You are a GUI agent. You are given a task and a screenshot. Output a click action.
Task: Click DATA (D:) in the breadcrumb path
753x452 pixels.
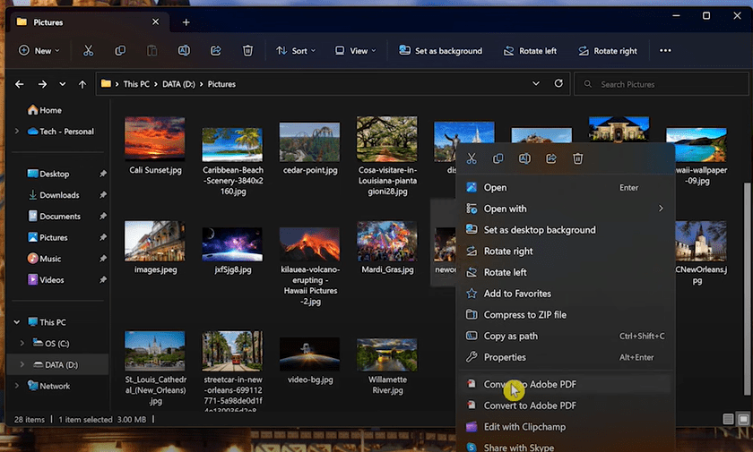pyautogui.click(x=178, y=84)
